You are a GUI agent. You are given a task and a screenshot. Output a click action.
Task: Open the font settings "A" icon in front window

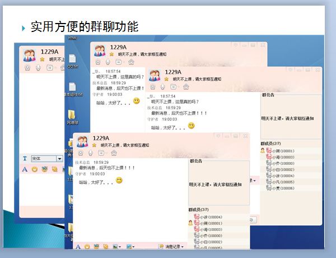(78, 246)
